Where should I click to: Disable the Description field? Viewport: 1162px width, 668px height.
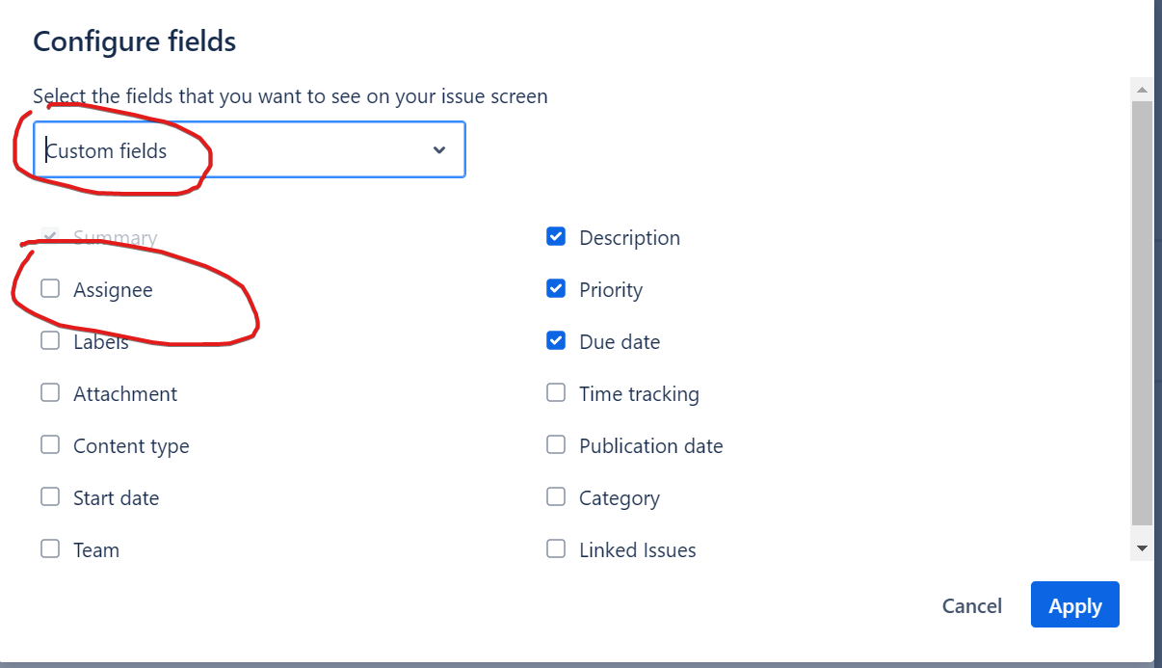[555, 236]
